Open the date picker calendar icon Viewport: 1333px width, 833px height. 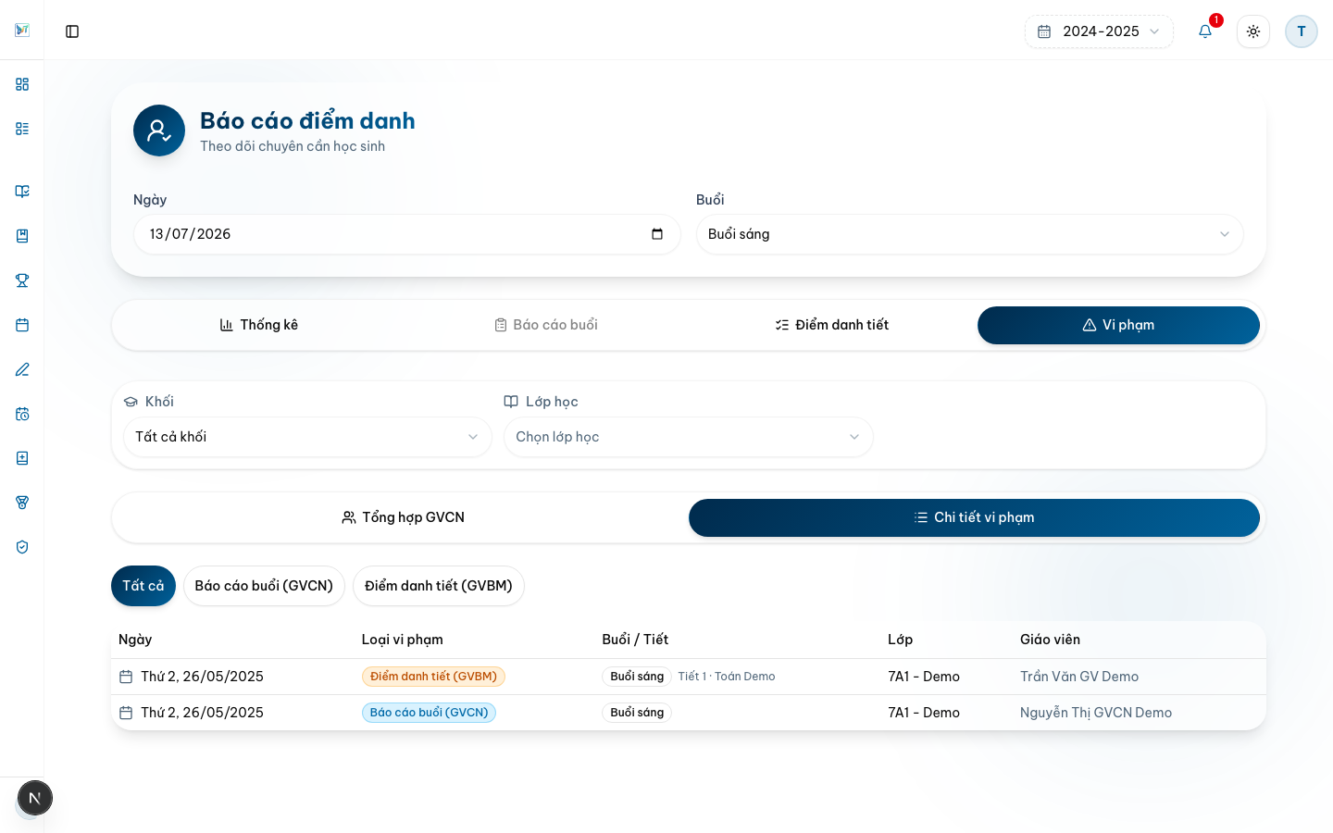(x=657, y=234)
